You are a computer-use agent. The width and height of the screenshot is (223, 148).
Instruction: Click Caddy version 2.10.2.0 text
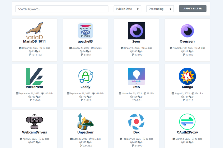tap(87, 100)
